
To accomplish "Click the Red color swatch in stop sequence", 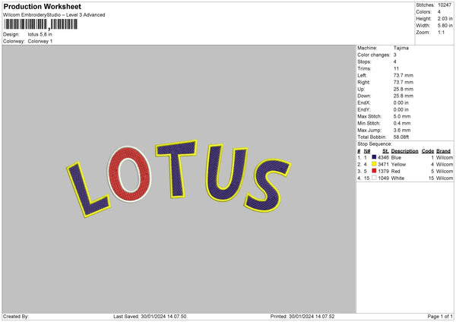I will click(374, 171).
